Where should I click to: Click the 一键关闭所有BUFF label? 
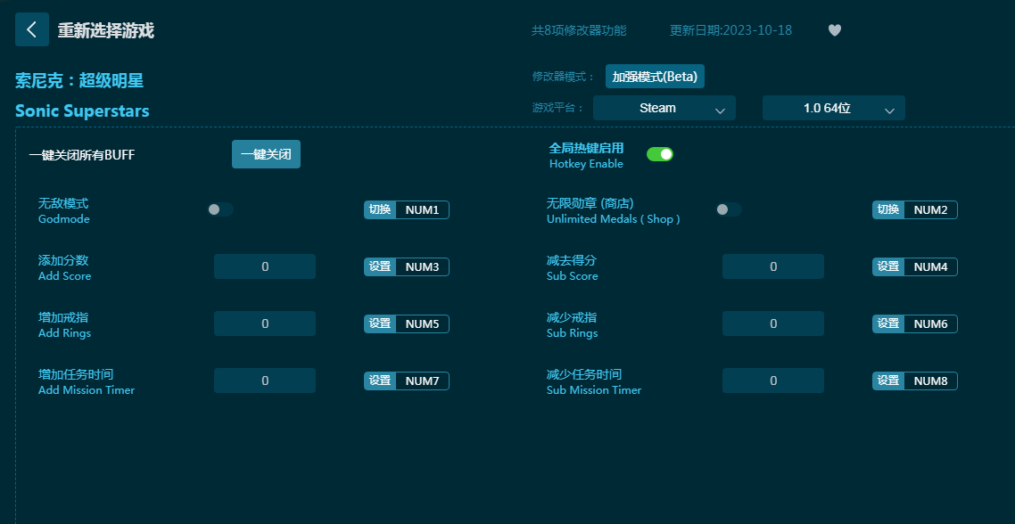[82, 154]
